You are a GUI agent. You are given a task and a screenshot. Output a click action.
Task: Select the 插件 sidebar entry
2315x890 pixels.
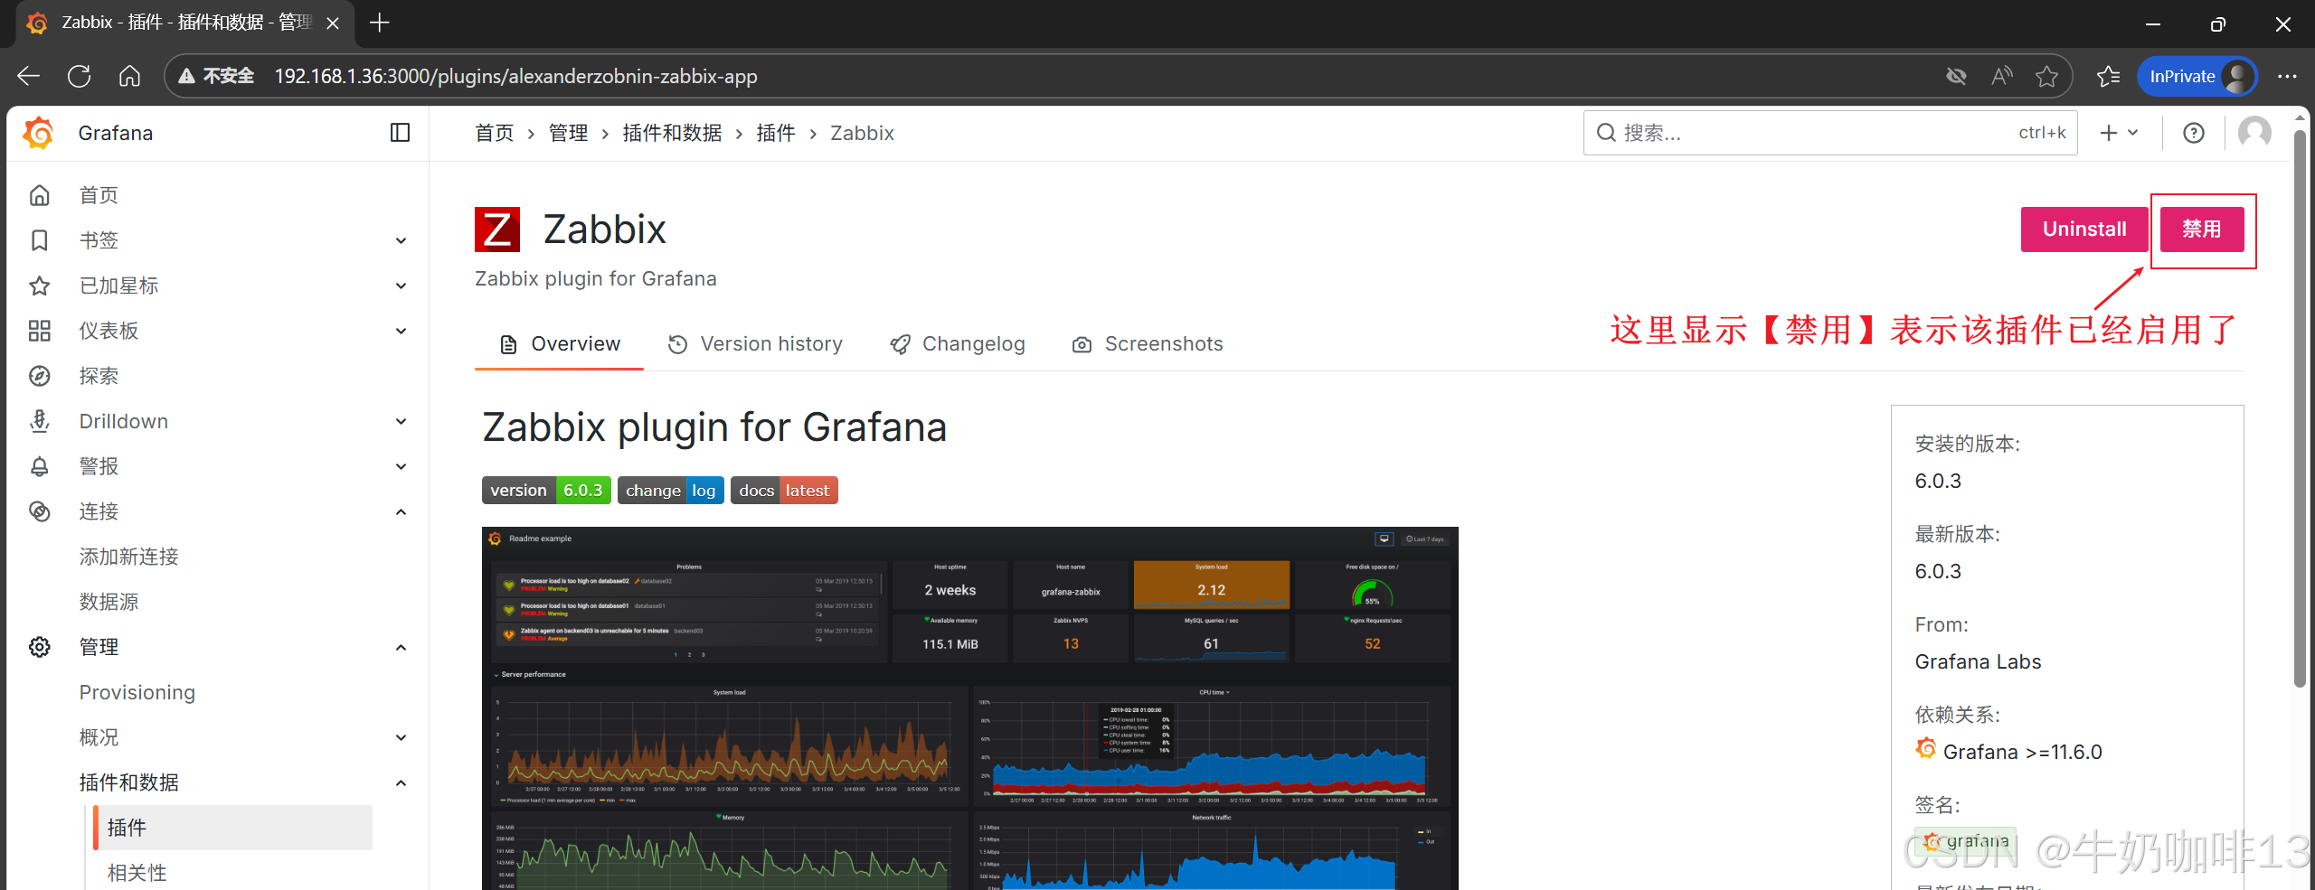[233, 828]
